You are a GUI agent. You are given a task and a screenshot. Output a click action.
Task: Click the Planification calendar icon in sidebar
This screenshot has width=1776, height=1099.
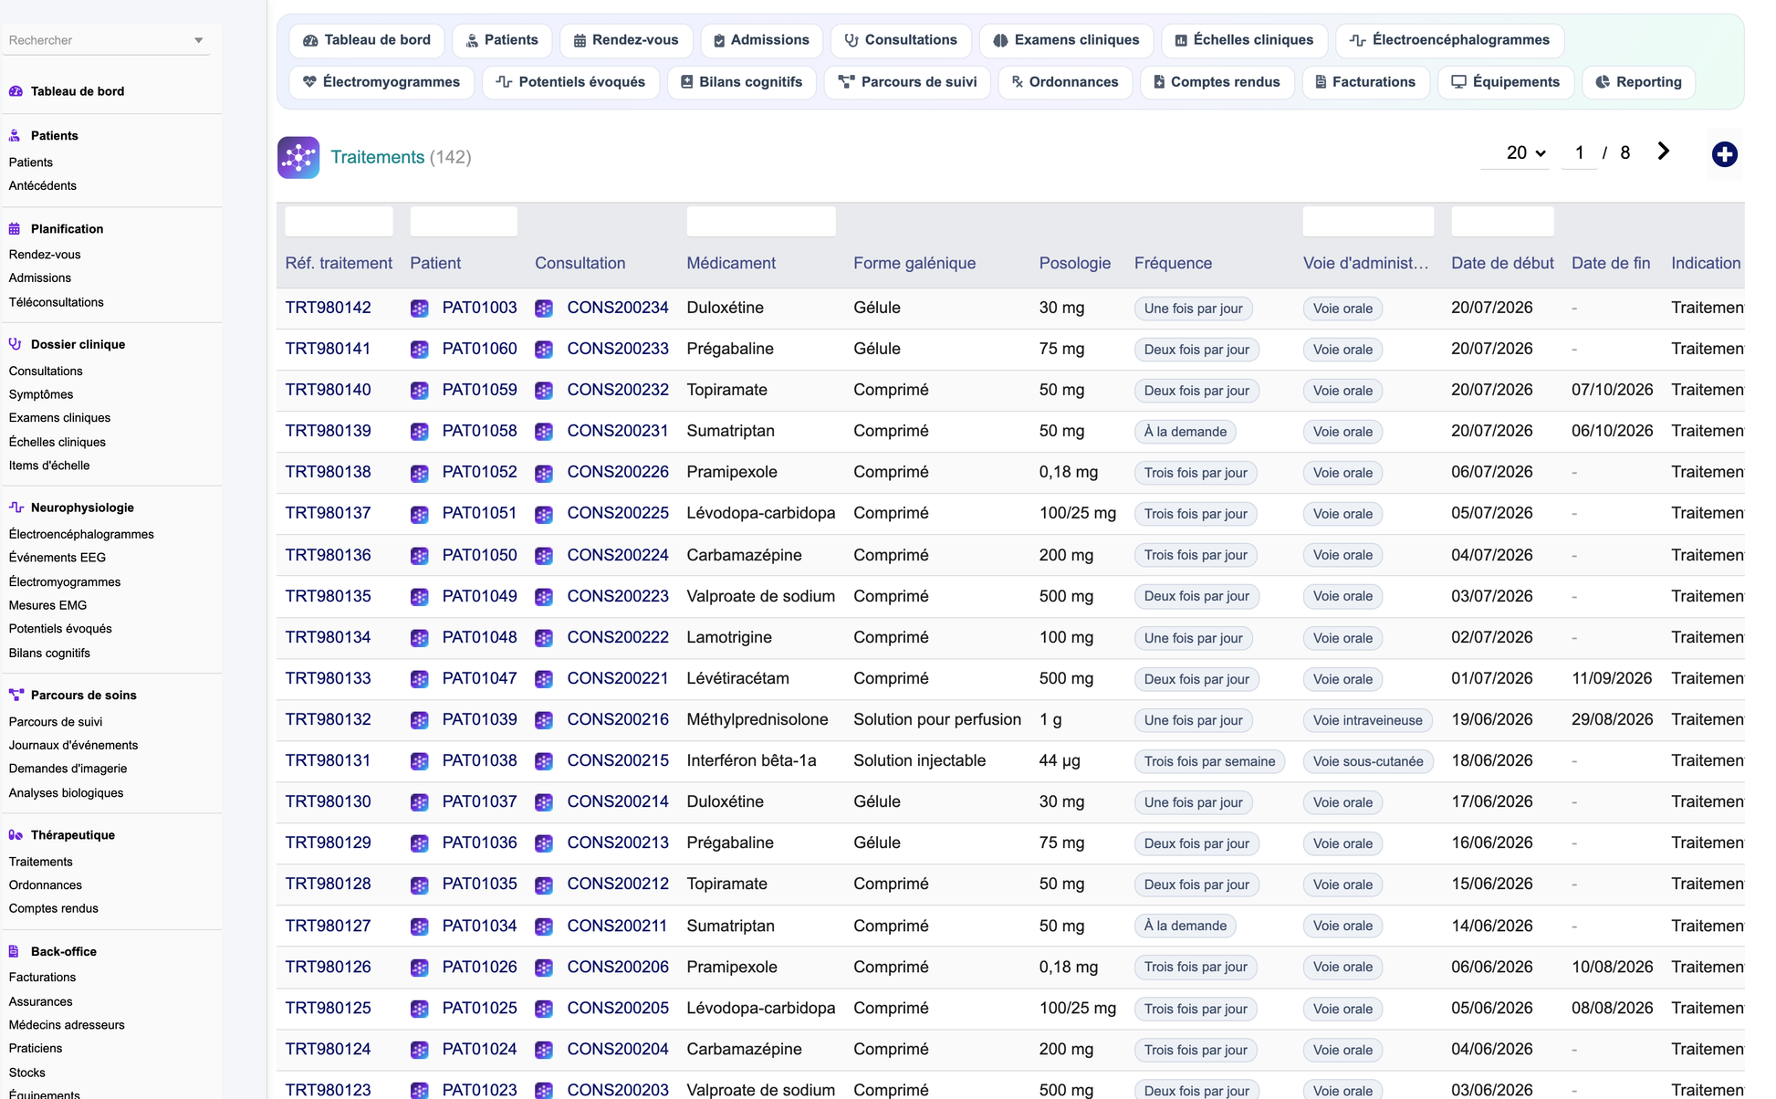[x=16, y=229]
